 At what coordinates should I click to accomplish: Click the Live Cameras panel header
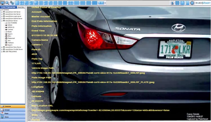pyautogui.click(x=8, y=7)
